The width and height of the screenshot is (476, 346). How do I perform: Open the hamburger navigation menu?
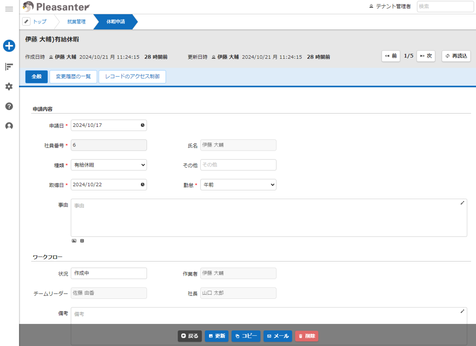click(x=9, y=9)
